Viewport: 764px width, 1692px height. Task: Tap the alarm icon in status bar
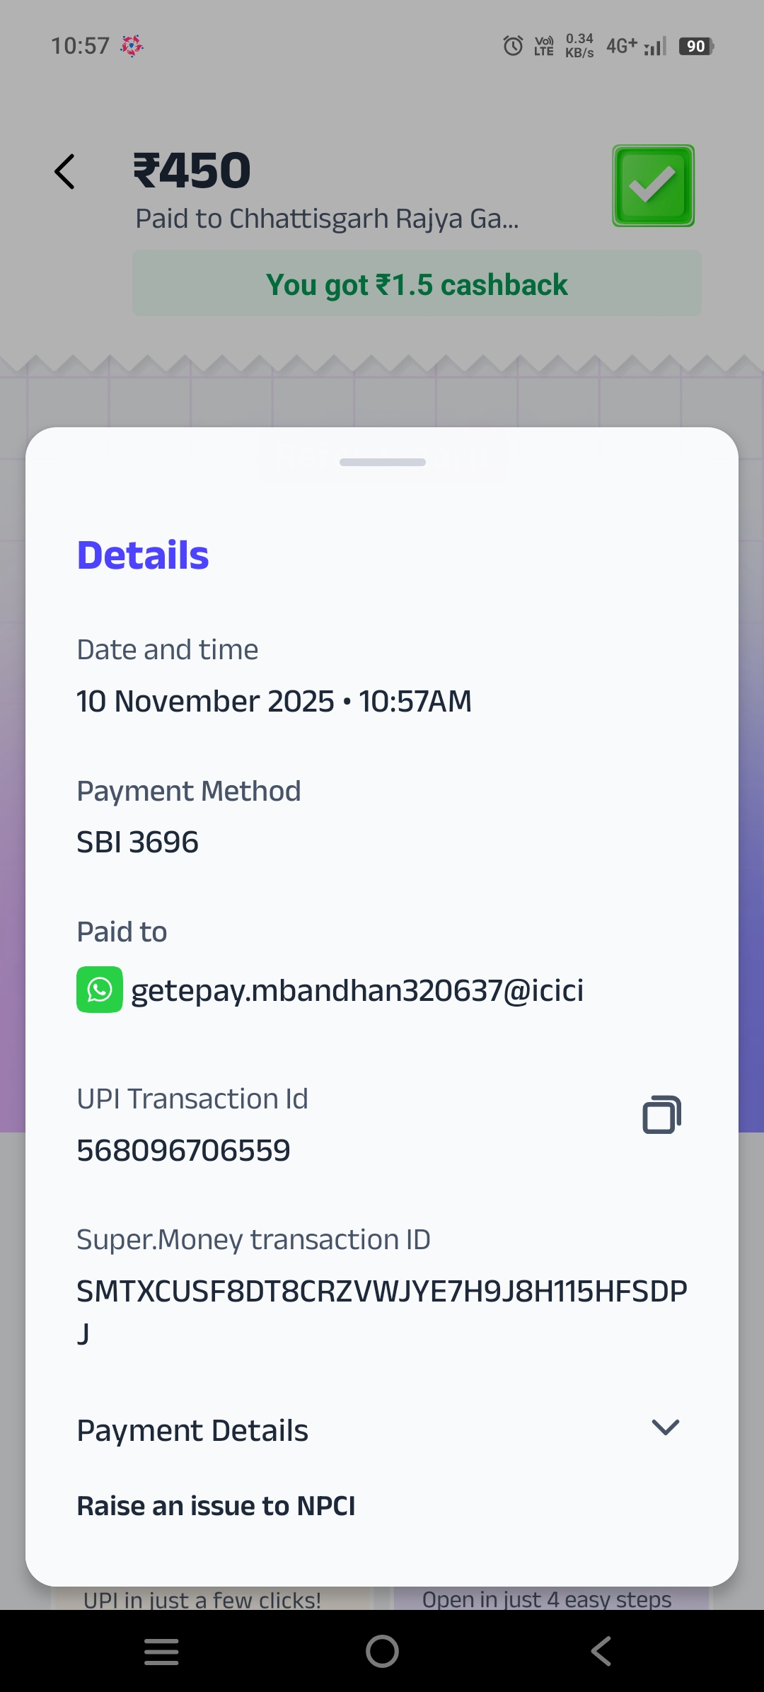pyautogui.click(x=513, y=46)
